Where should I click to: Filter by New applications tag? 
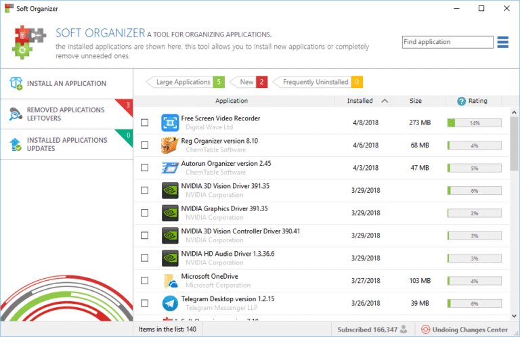click(x=248, y=82)
